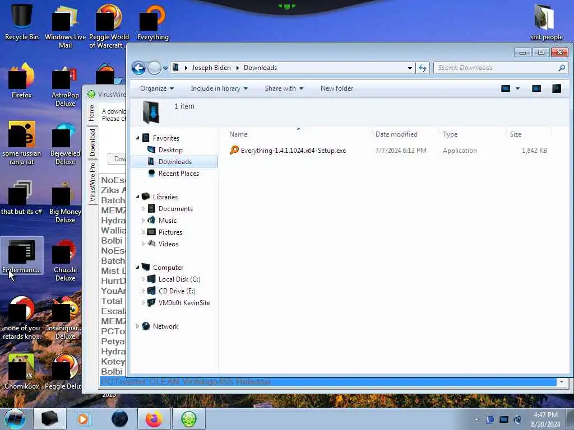Open the Share with dropdown
The height and width of the screenshot is (430, 574).
pyautogui.click(x=284, y=88)
